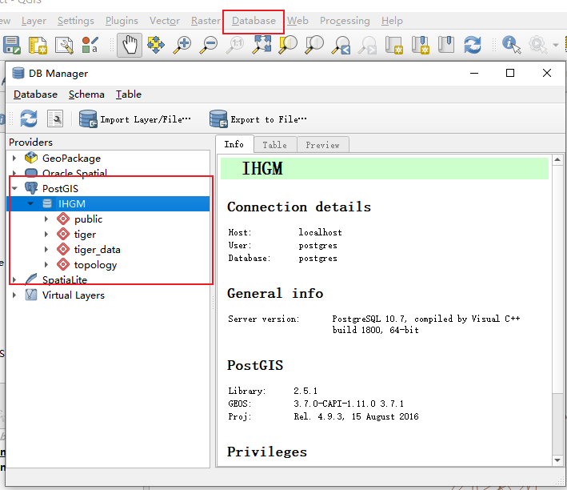Screen dimensions: 567x490
Task: Expand the Oracle Spatial provider
Action: pos(14,173)
